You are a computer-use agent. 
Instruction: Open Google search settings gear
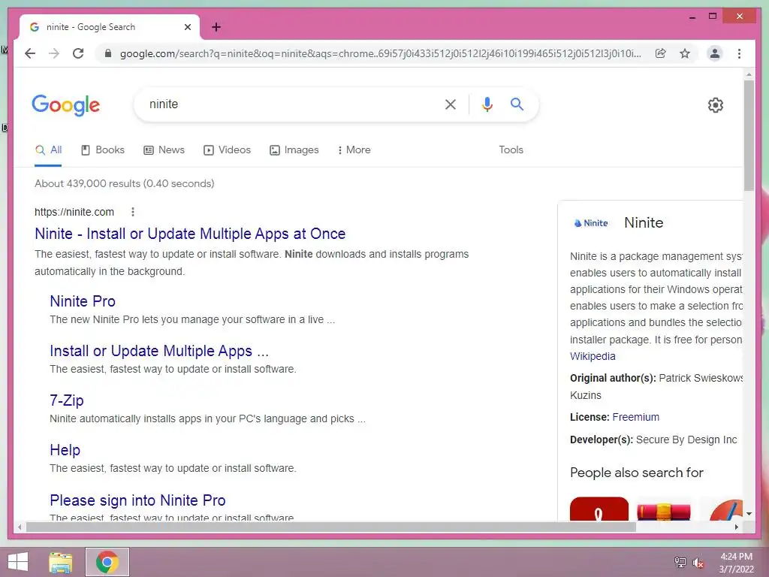(x=716, y=104)
